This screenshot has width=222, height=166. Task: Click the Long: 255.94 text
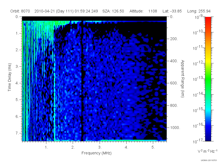point(199,11)
